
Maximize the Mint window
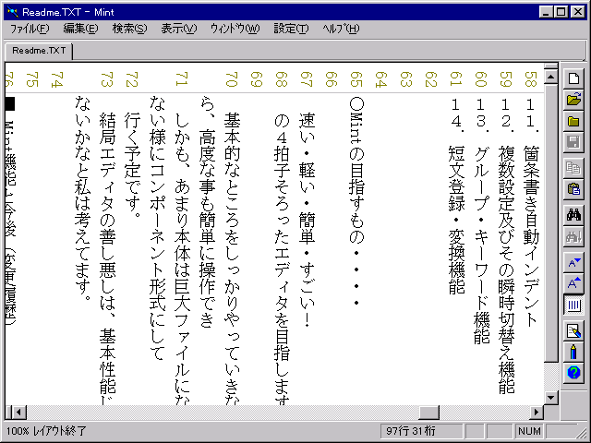(x=561, y=12)
